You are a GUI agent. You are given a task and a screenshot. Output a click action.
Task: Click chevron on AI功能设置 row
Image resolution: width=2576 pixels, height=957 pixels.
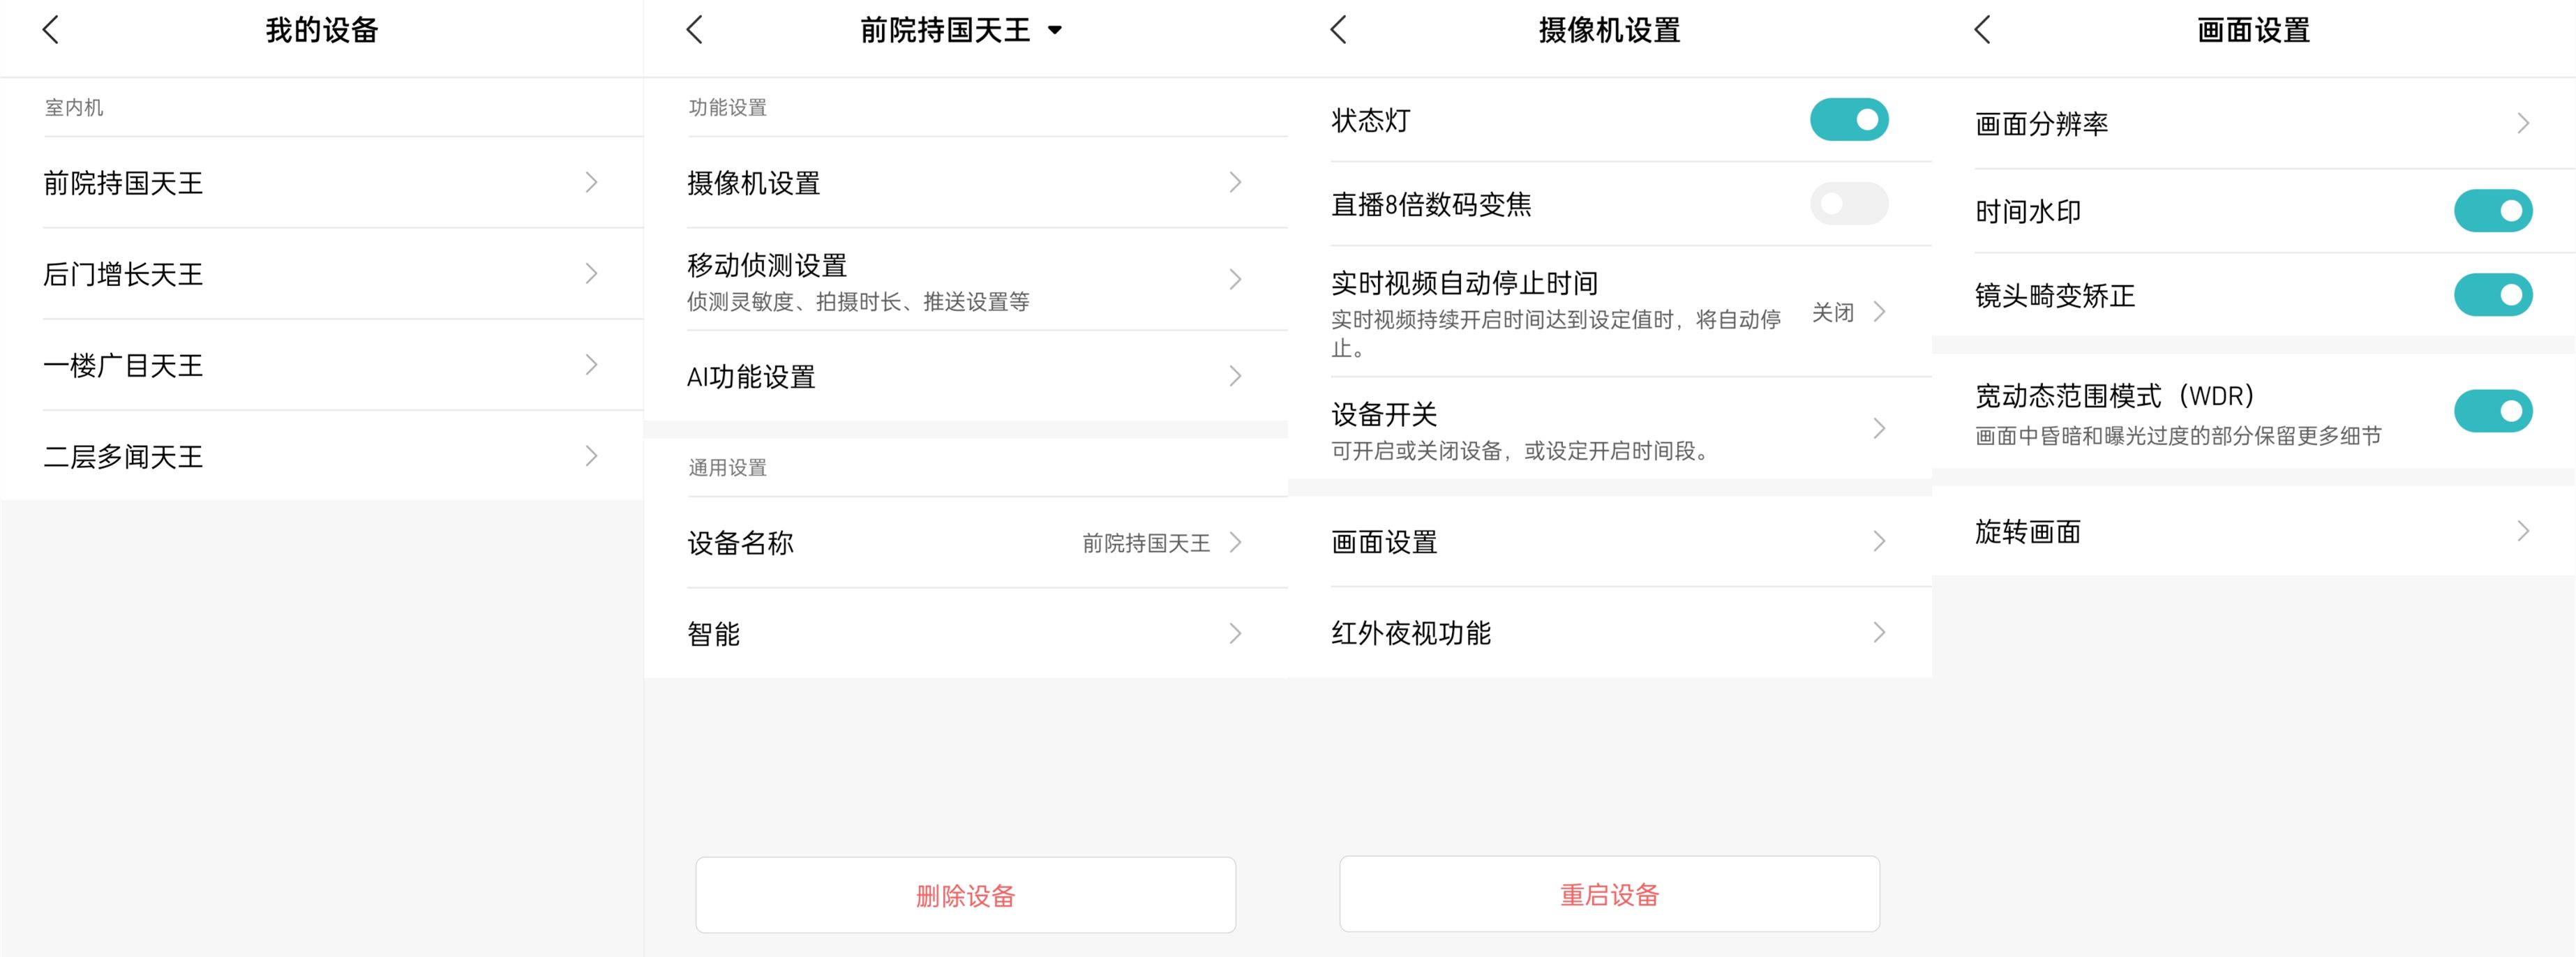click(x=1235, y=377)
